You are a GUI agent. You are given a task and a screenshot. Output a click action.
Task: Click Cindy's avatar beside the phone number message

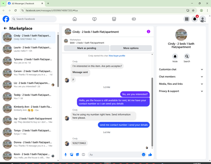coord(67,143)
